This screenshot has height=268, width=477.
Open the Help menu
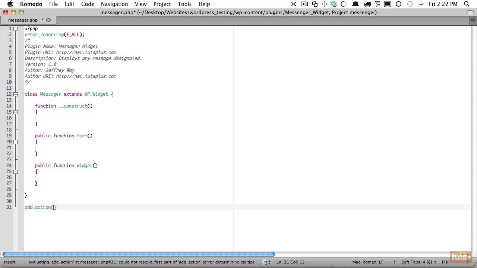[x=204, y=4]
